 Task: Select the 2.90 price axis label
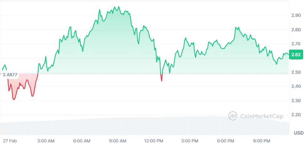click(x=296, y=15)
